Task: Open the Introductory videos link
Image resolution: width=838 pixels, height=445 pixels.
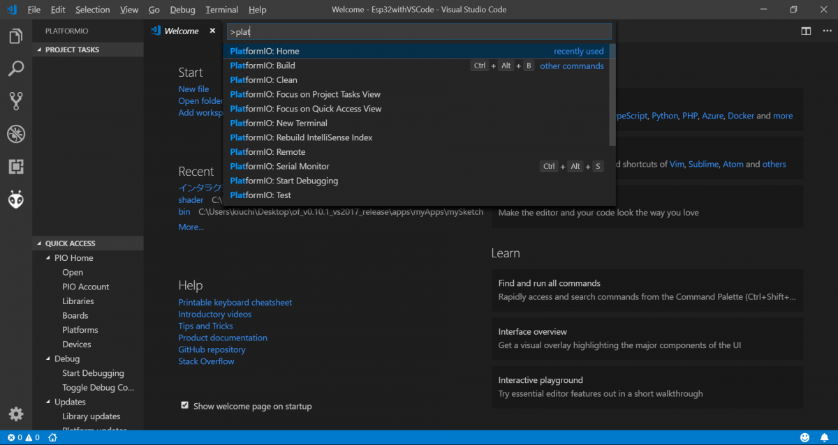Action: coord(215,315)
